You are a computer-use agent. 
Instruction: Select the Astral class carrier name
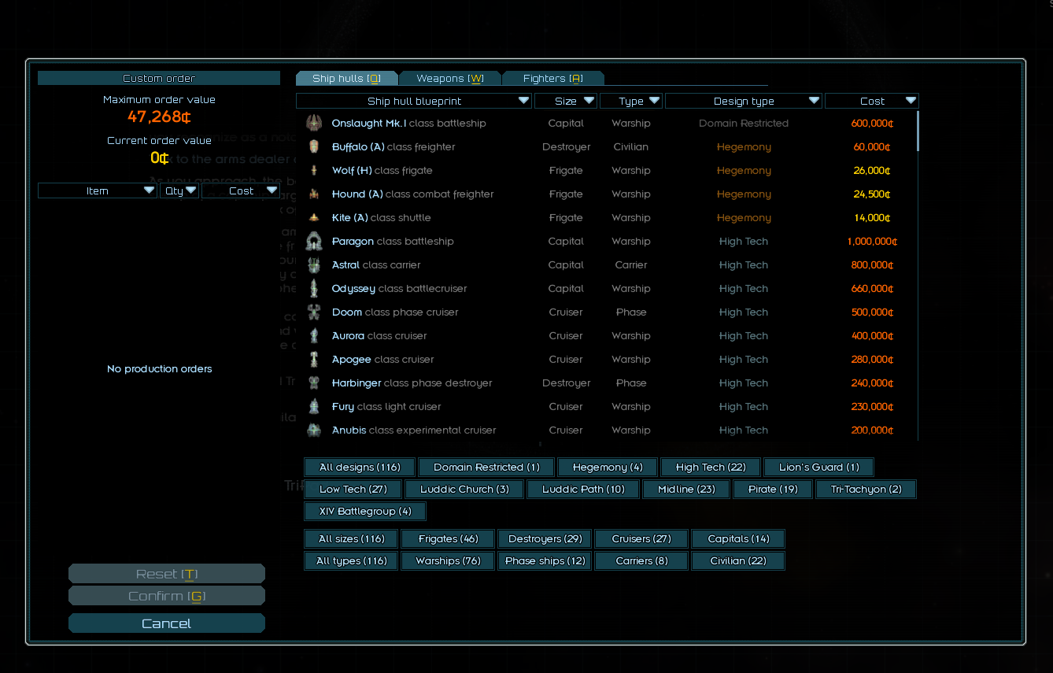pyautogui.click(x=376, y=264)
